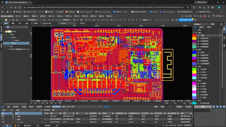Viewport: 226px width, 127px height.
Task: Switch to the 开始页 start page tab
Action: 35,23
